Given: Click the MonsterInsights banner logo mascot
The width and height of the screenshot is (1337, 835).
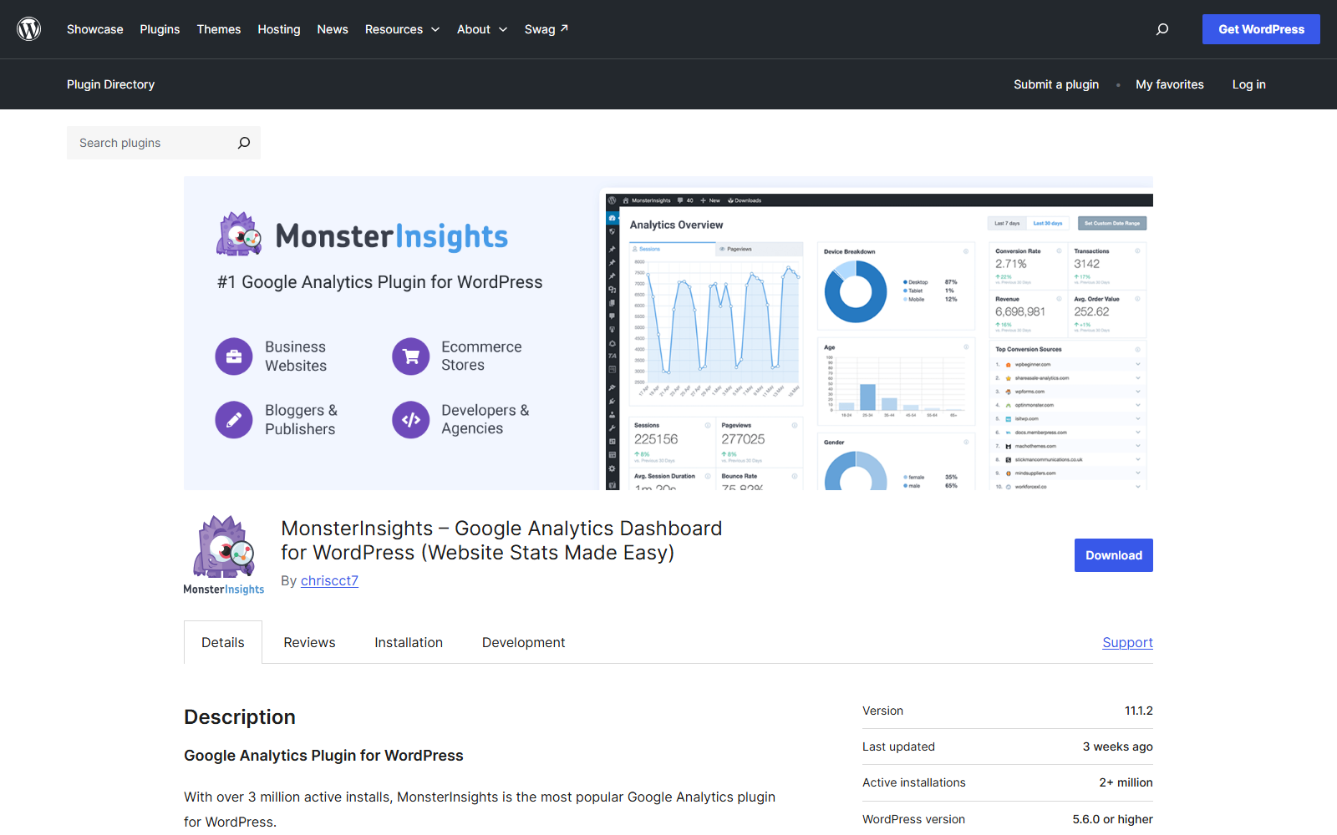Looking at the screenshot, I should pyautogui.click(x=239, y=234).
